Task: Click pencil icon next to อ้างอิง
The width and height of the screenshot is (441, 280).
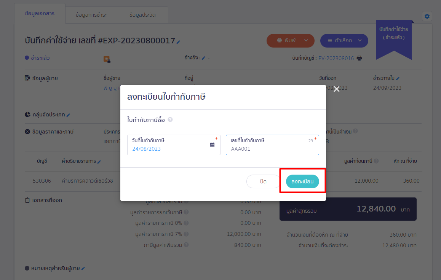Action: point(203,58)
